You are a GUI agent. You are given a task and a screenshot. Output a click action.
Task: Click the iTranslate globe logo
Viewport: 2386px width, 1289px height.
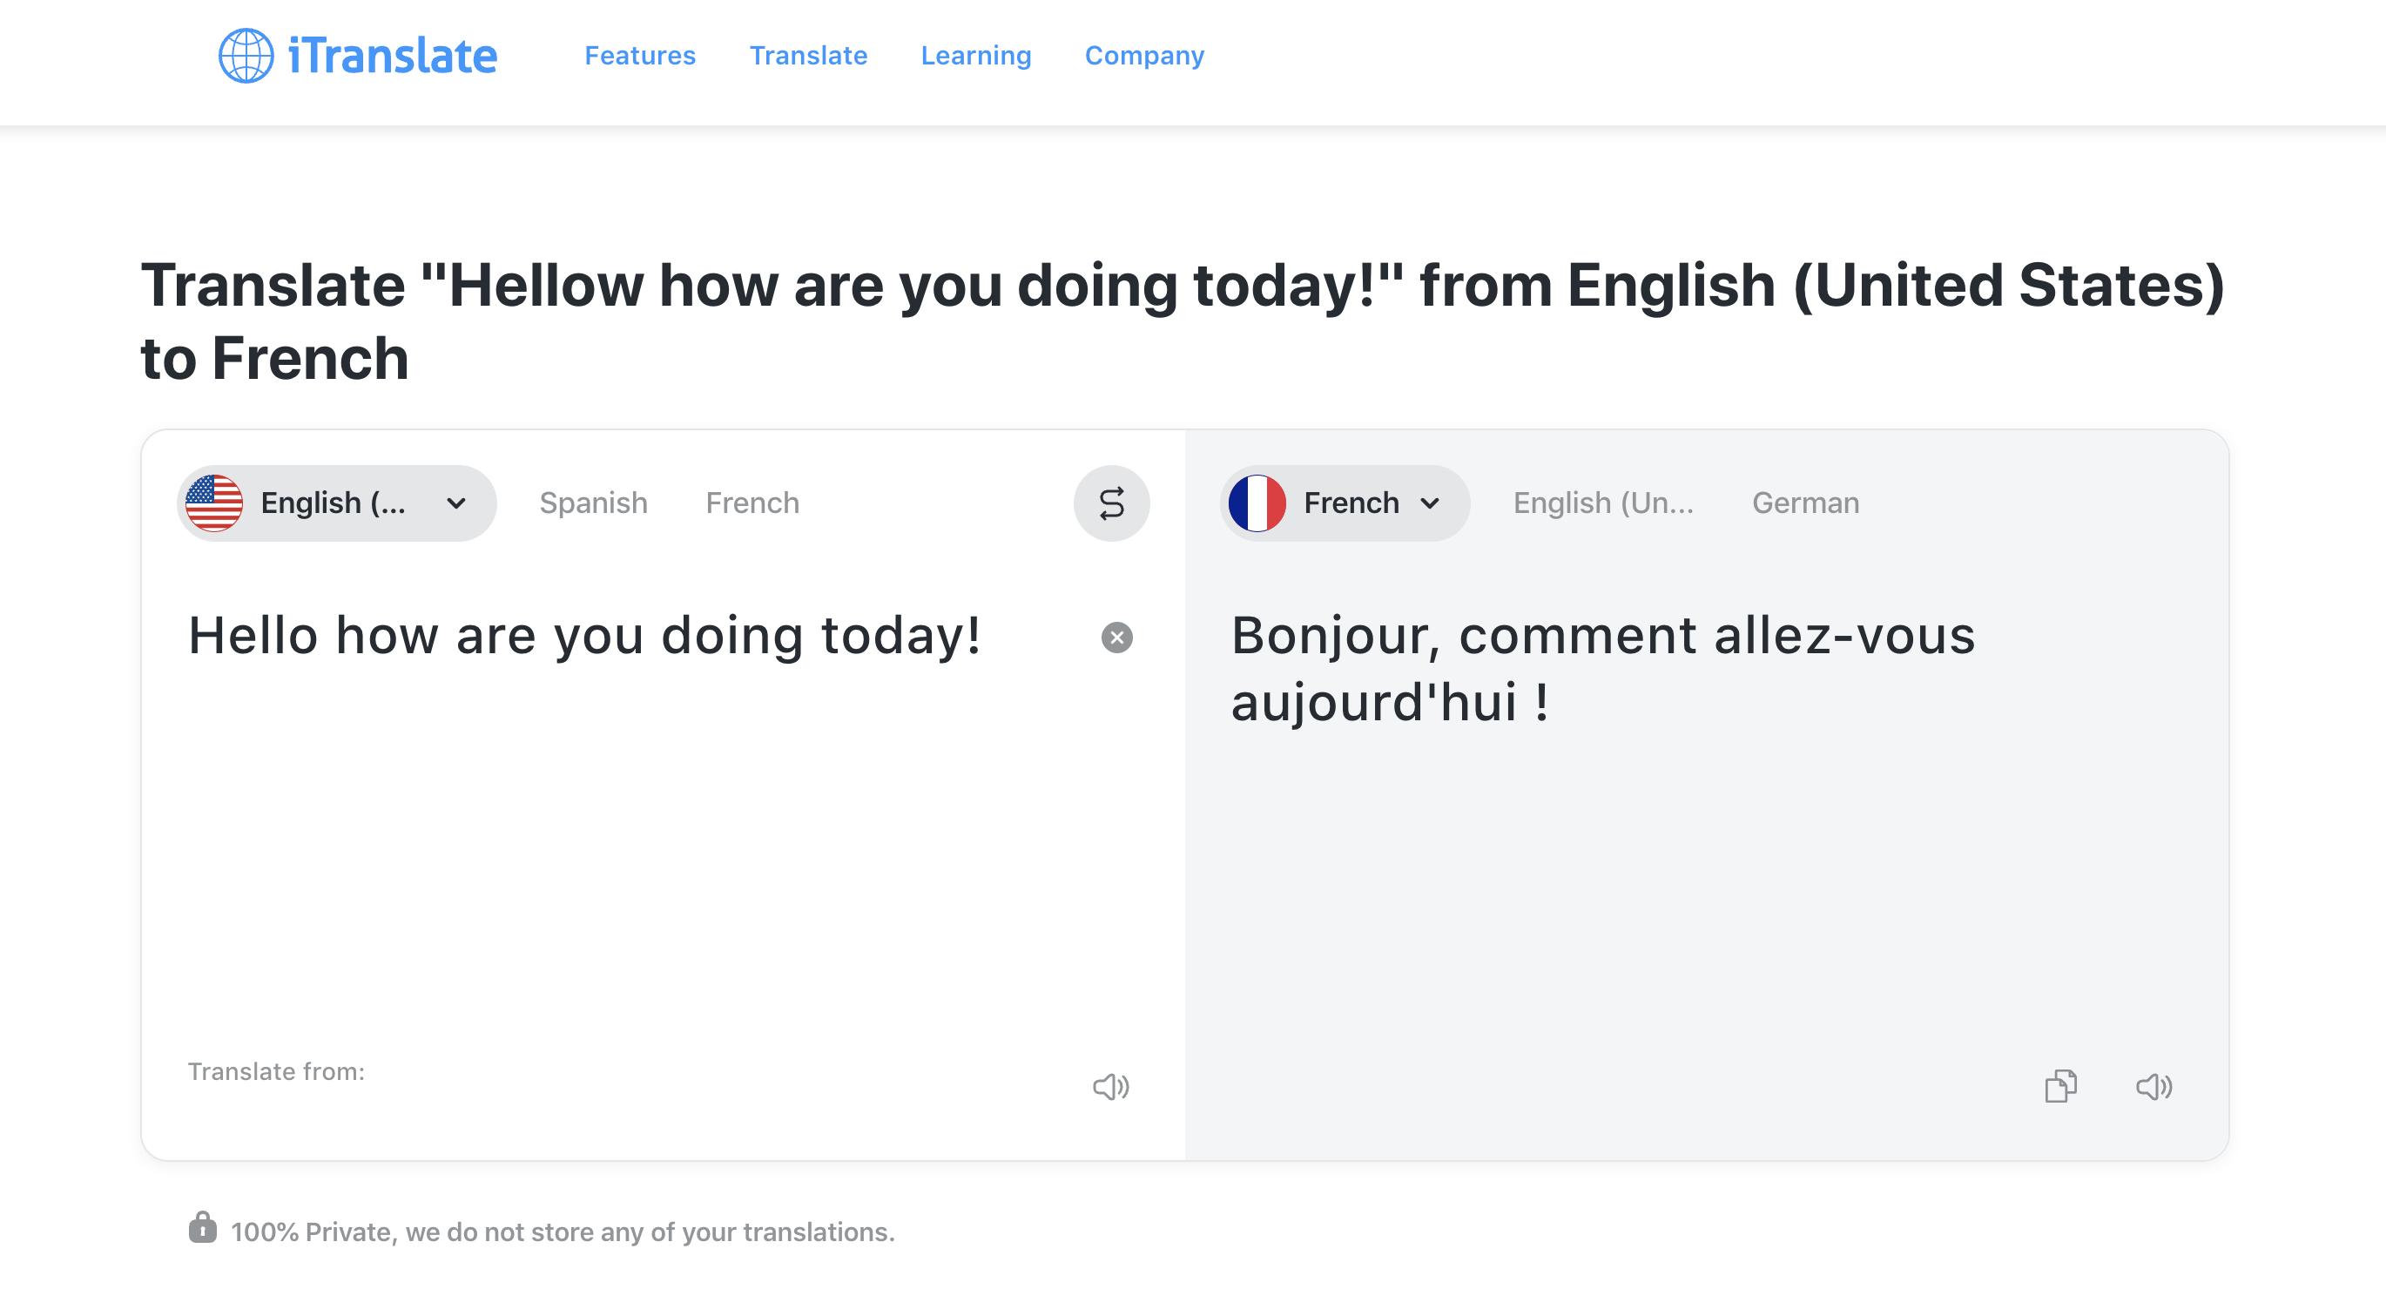(x=245, y=55)
